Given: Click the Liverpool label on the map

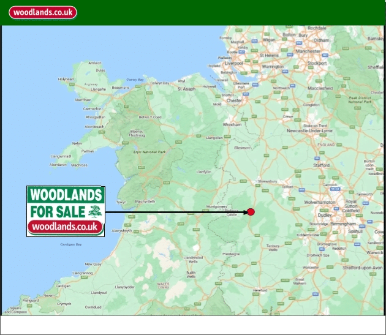Looking at the screenshot, I should tap(233, 62).
